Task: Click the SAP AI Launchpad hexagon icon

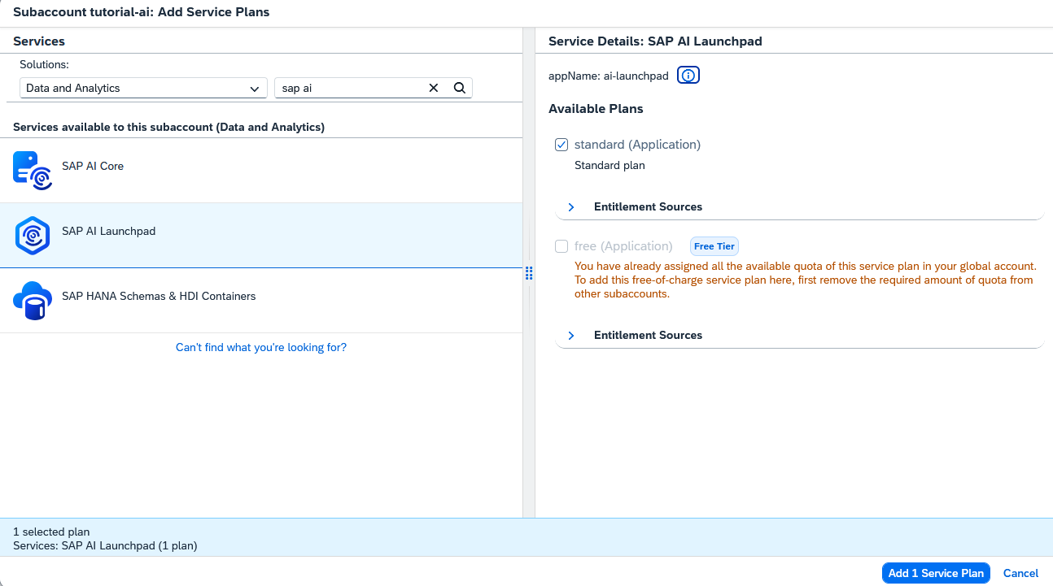Action: tap(33, 236)
